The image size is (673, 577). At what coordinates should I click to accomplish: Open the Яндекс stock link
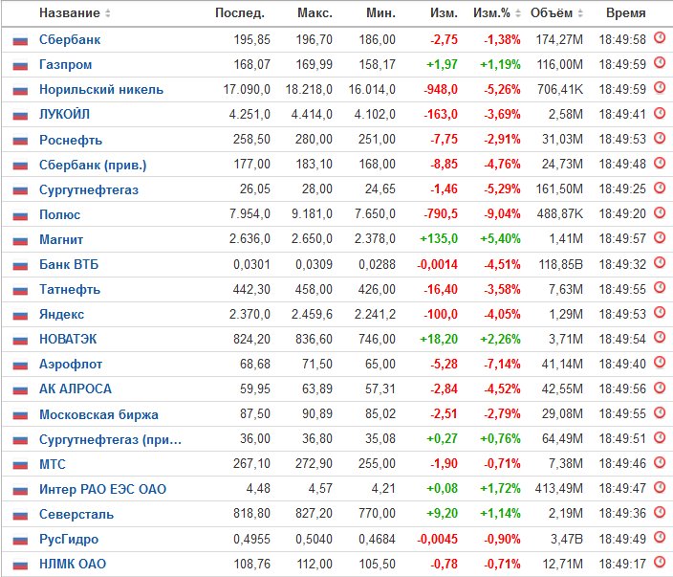pos(61,315)
